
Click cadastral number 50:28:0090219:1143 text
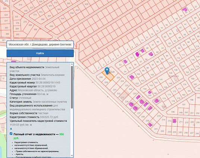[x=48, y=83]
